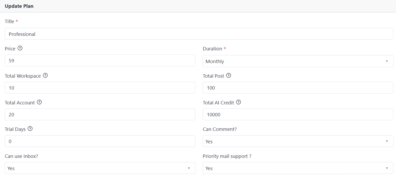Click the Total Post field showing 100
The image size is (396, 175).
pyautogui.click(x=298, y=88)
